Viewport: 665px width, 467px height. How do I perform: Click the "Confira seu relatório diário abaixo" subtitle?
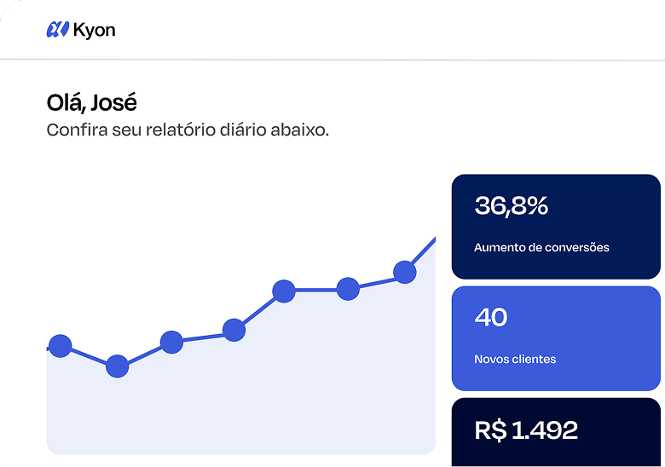coord(188,130)
